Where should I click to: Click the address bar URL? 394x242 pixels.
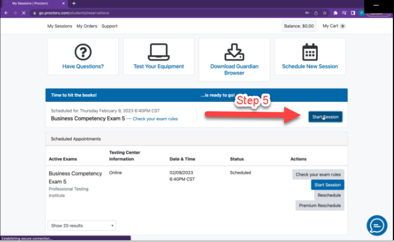point(74,13)
